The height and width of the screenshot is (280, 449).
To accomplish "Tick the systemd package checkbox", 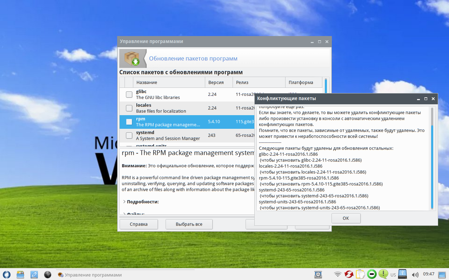I will click(129, 135).
